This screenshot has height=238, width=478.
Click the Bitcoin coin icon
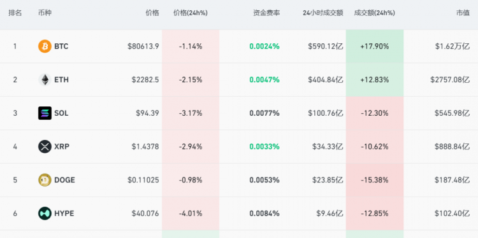(45, 46)
